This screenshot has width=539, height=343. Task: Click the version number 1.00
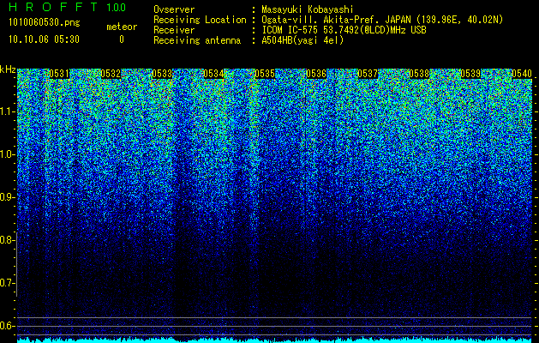click(x=117, y=7)
